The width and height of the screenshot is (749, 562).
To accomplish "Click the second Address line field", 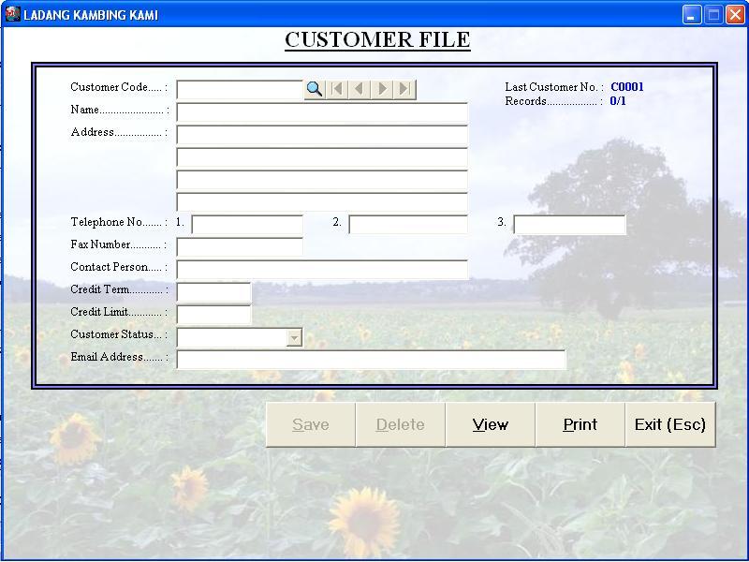I will (x=322, y=157).
